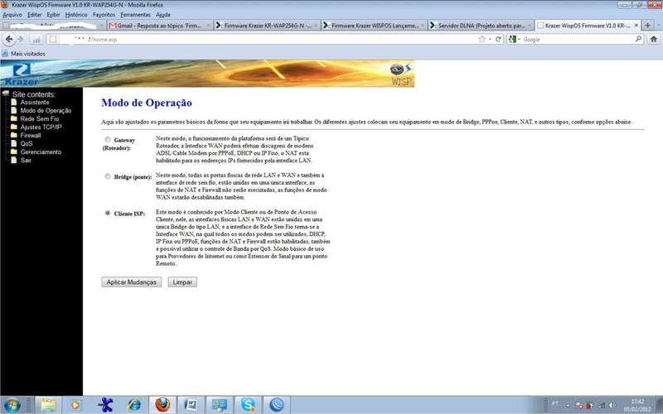Switch to Firmware Krazer KR-WAP254G-N tab

tap(267, 26)
